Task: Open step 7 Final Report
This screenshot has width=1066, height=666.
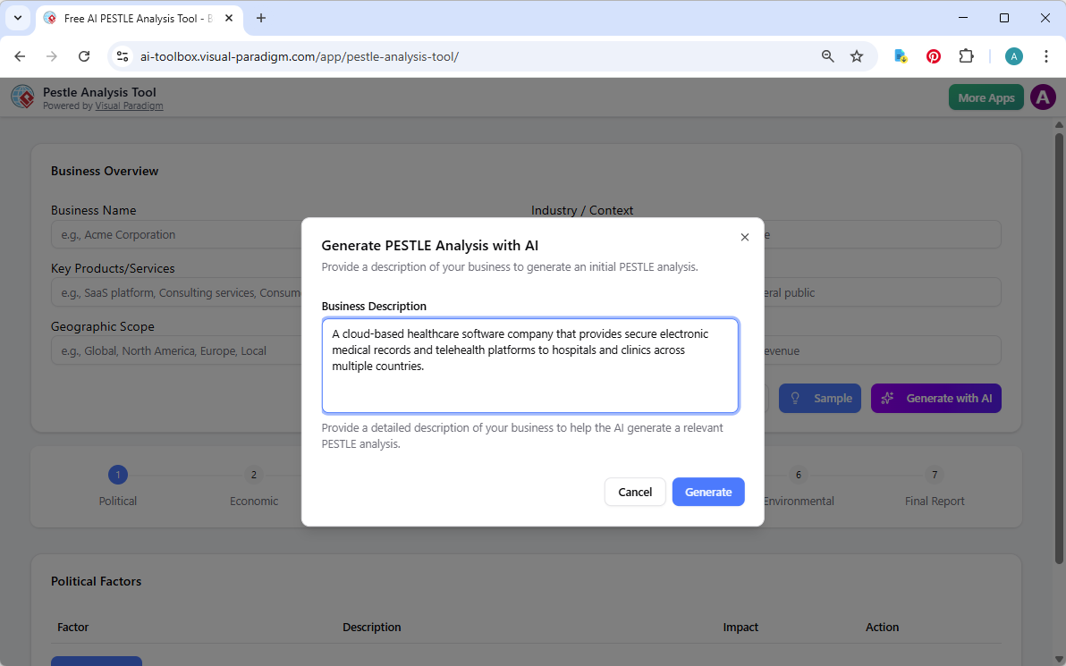Action: [x=934, y=475]
